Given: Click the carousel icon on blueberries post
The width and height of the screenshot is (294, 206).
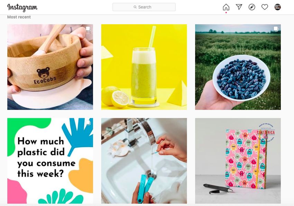Looking at the screenshot, I should click(x=276, y=29).
